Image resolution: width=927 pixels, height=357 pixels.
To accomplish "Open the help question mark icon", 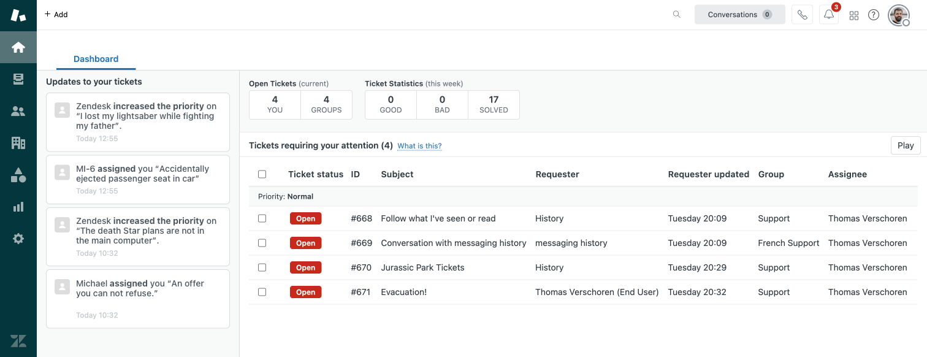I will point(874,15).
